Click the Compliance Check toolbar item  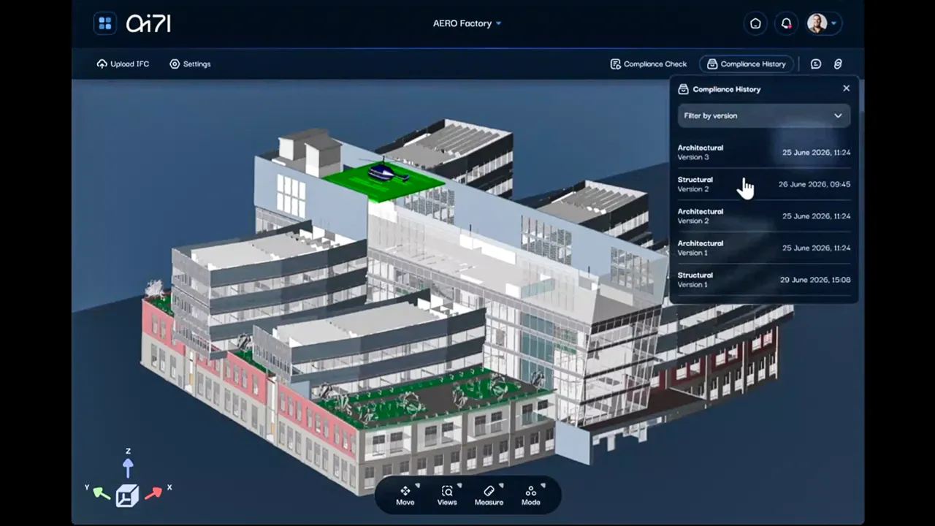click(648, 64)
